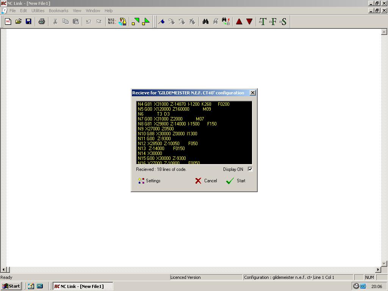Redo with the toolbar redo arrow
Screen dimensions: 388x291
(99, 22)
